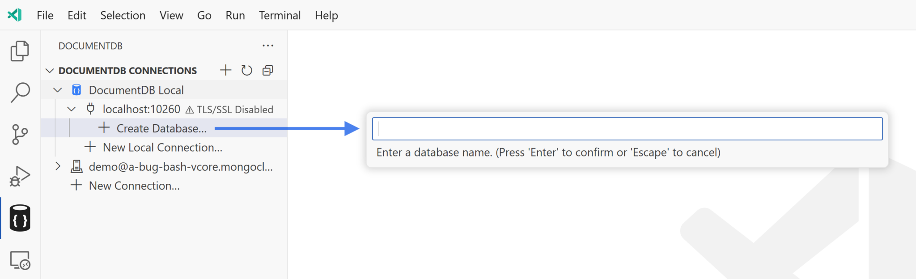Open the Terminal menu
This screenshot has height=279, width=916.
coord(280,15)
